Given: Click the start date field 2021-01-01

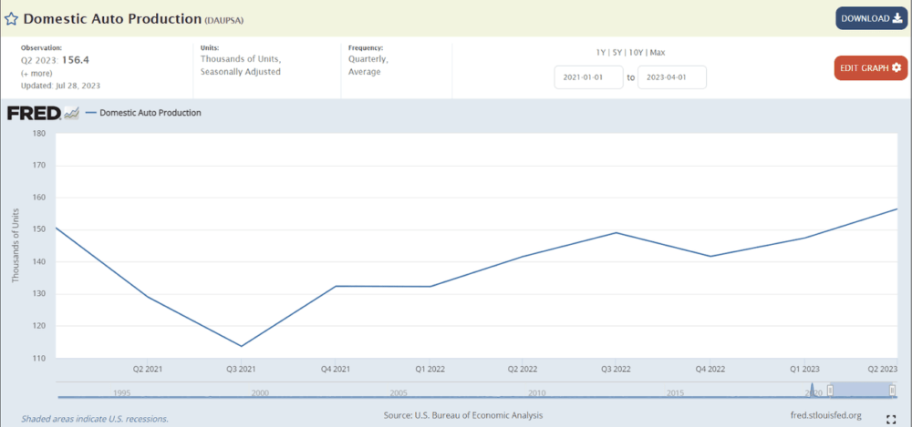Looking at the screenshot, I should coord(588,77).
